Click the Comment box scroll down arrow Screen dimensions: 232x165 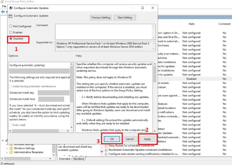click(x=153, y=37)
